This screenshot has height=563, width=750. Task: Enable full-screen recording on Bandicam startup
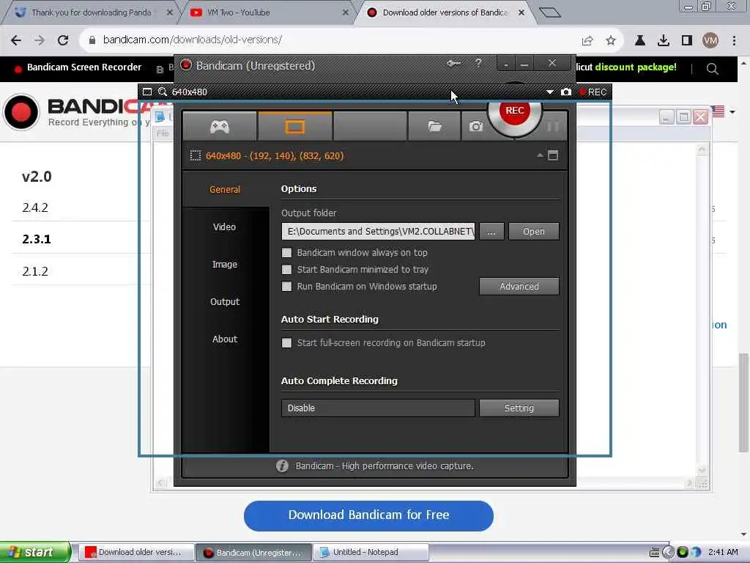coord(286,343)
